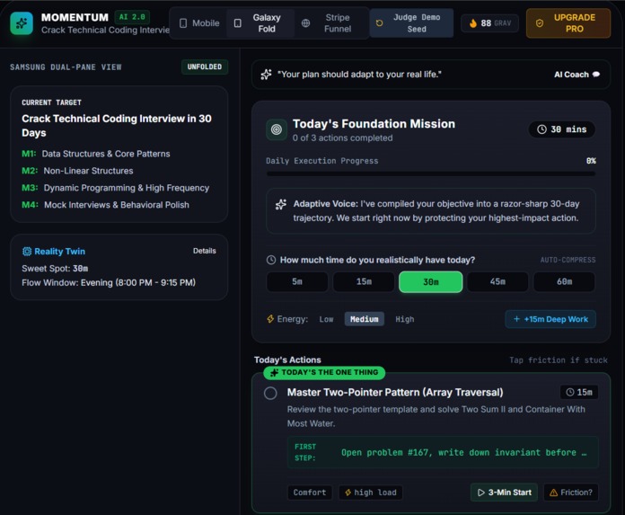Screen dimensions: 625x515
Task: Click the clock icon in 30 mins badge
Action: coord(541,129)
